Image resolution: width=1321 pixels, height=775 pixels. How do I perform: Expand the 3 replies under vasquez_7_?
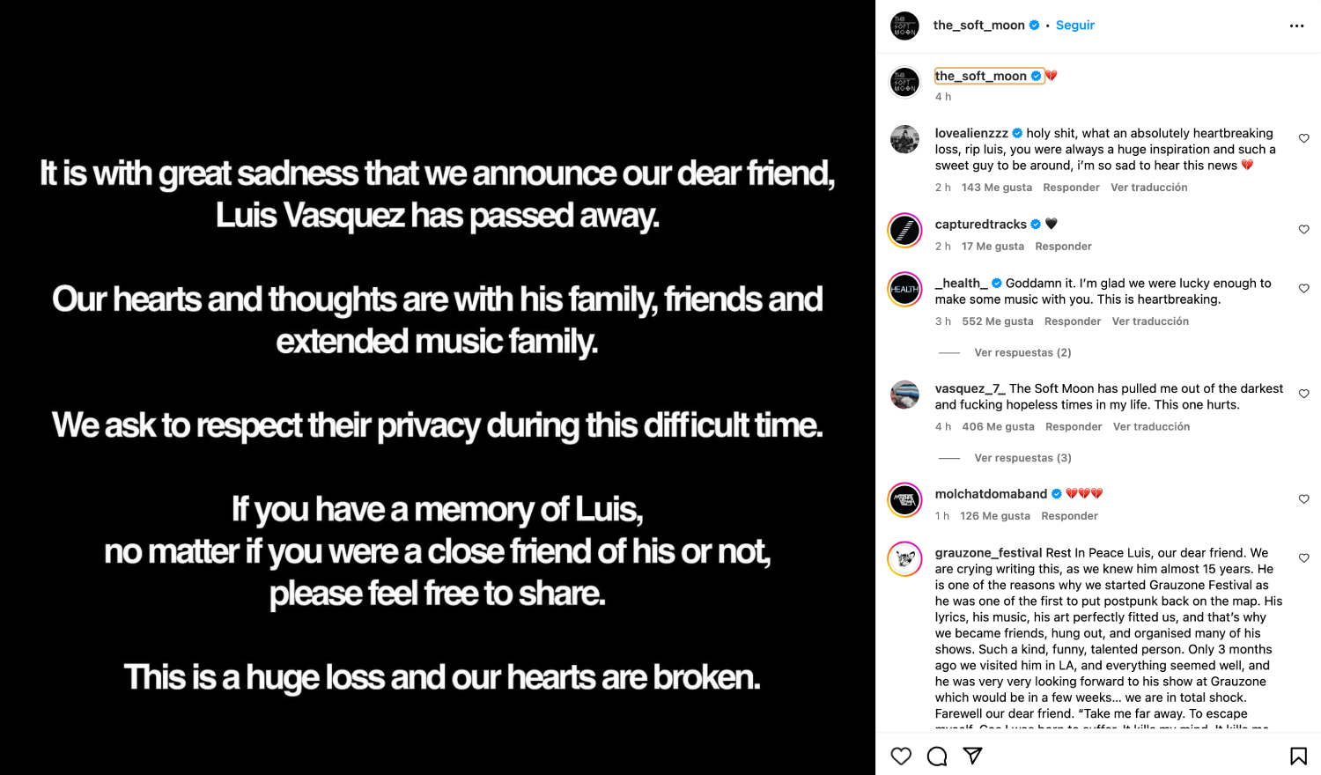1022,458
